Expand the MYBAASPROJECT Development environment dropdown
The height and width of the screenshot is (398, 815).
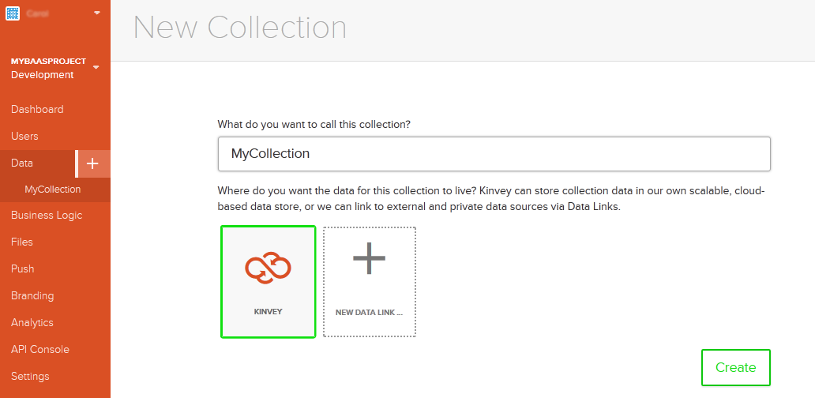96,68
